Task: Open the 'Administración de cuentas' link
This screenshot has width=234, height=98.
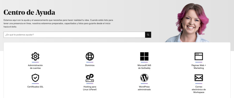Action: (x=35, y=67)
